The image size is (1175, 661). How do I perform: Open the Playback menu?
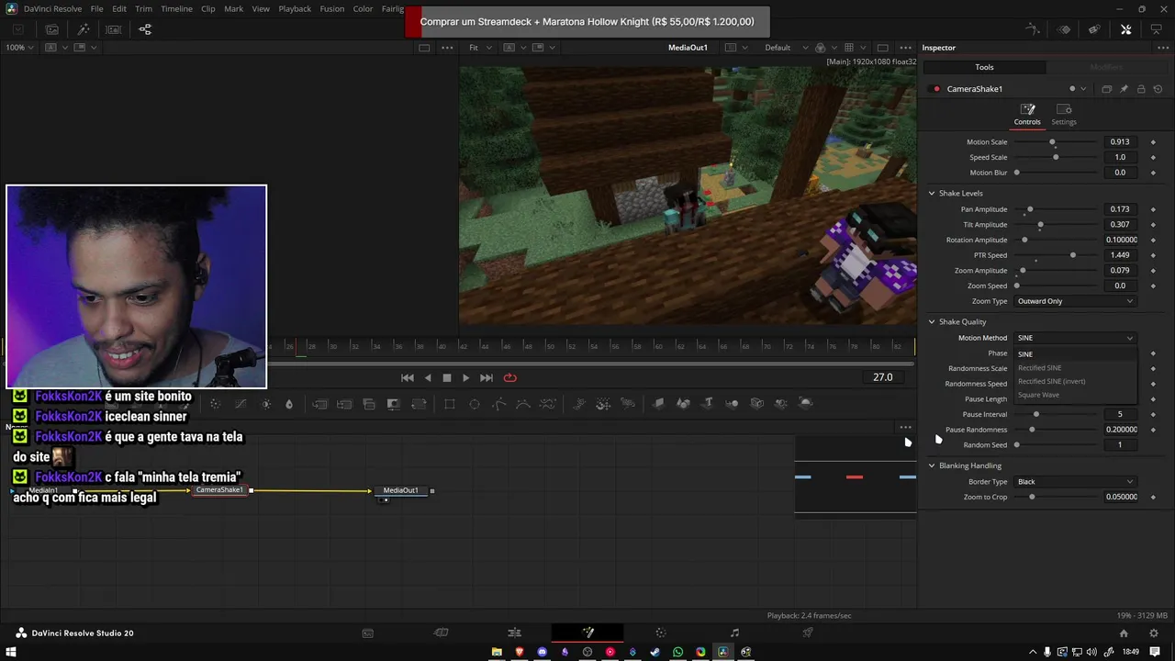pos(295,8)
